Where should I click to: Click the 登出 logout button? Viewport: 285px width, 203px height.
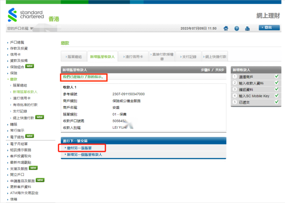pos(269,28)
